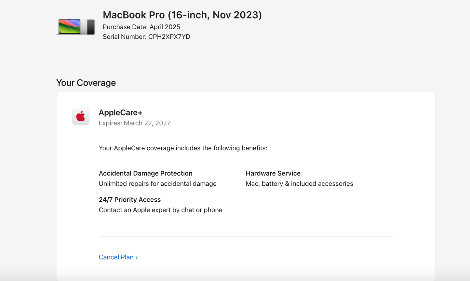The image size is (470, 281).
Task: Click Cancel Plan to end AppleCare+ coverage
Action: click(116, 257)
